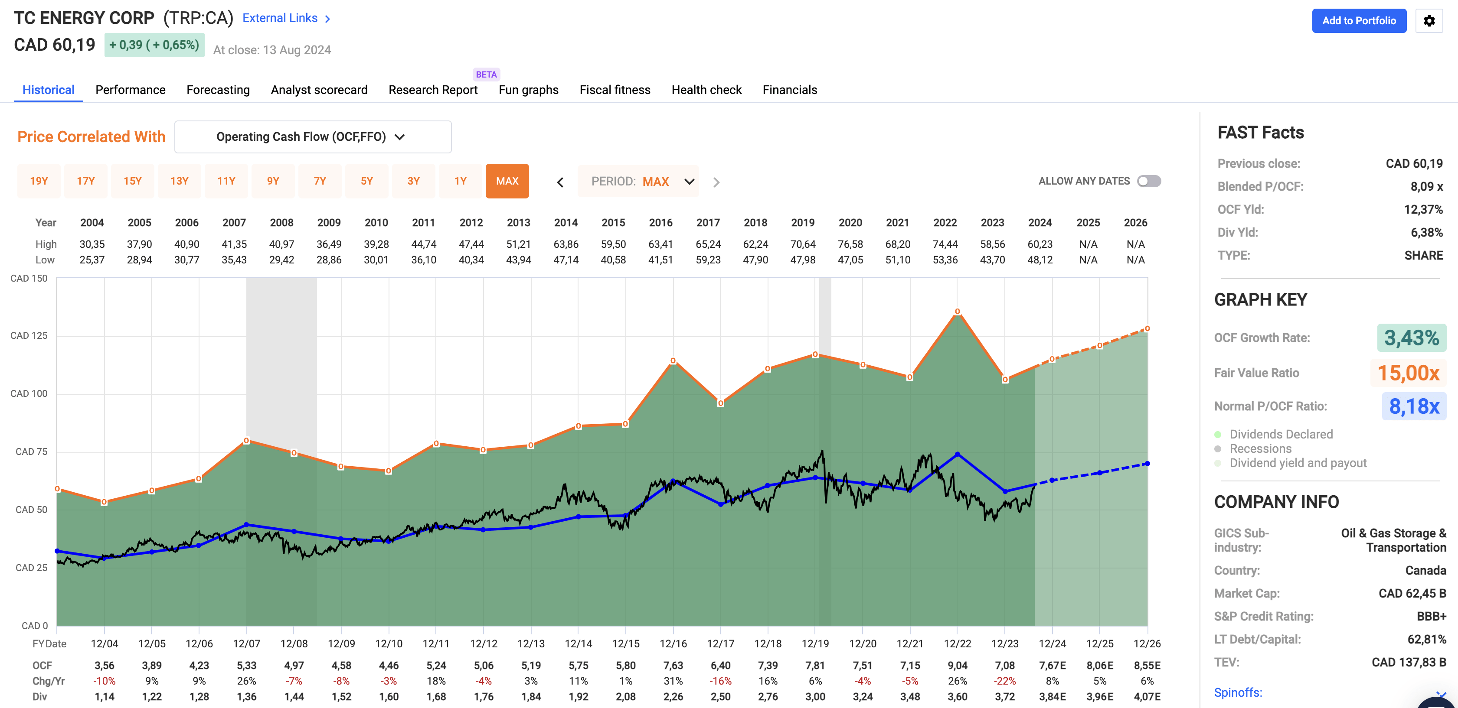Click the Add to Portfolio button

pyautogui.click(x=1358, y=21)
